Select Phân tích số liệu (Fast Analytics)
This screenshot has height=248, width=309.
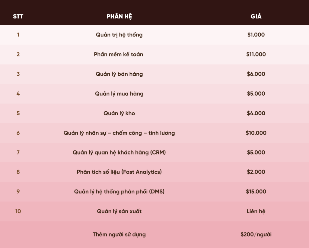[x=119, y=172]
